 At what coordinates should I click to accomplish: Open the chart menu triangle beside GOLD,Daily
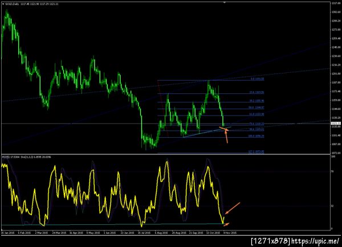pyautogui.click(x=3, y=4)
